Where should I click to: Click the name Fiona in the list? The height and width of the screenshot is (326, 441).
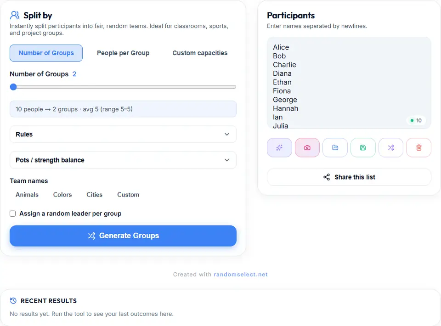(x=282, y=91)
